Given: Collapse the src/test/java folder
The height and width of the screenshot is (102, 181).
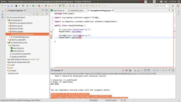Looking at the screenshot, I should 8,20.
